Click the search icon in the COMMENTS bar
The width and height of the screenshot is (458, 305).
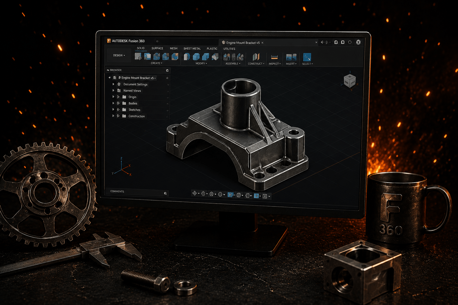[x=165, y=193]
